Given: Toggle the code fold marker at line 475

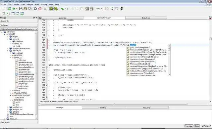Looking at the screenshot, I should [x=47, y=67].
